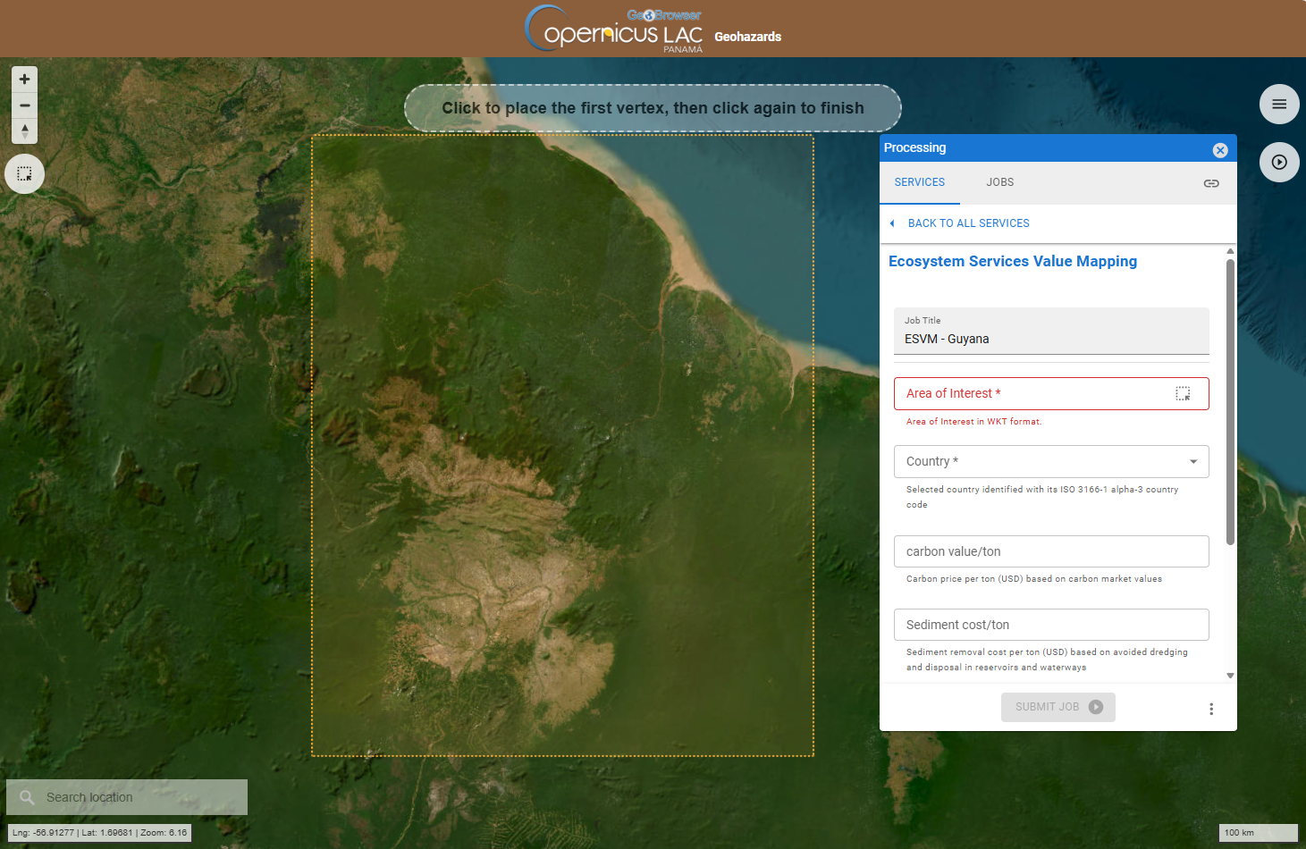Edit the Job Title field
The height and width of the screenshot is (849, 1306).
pos(1051,339)
